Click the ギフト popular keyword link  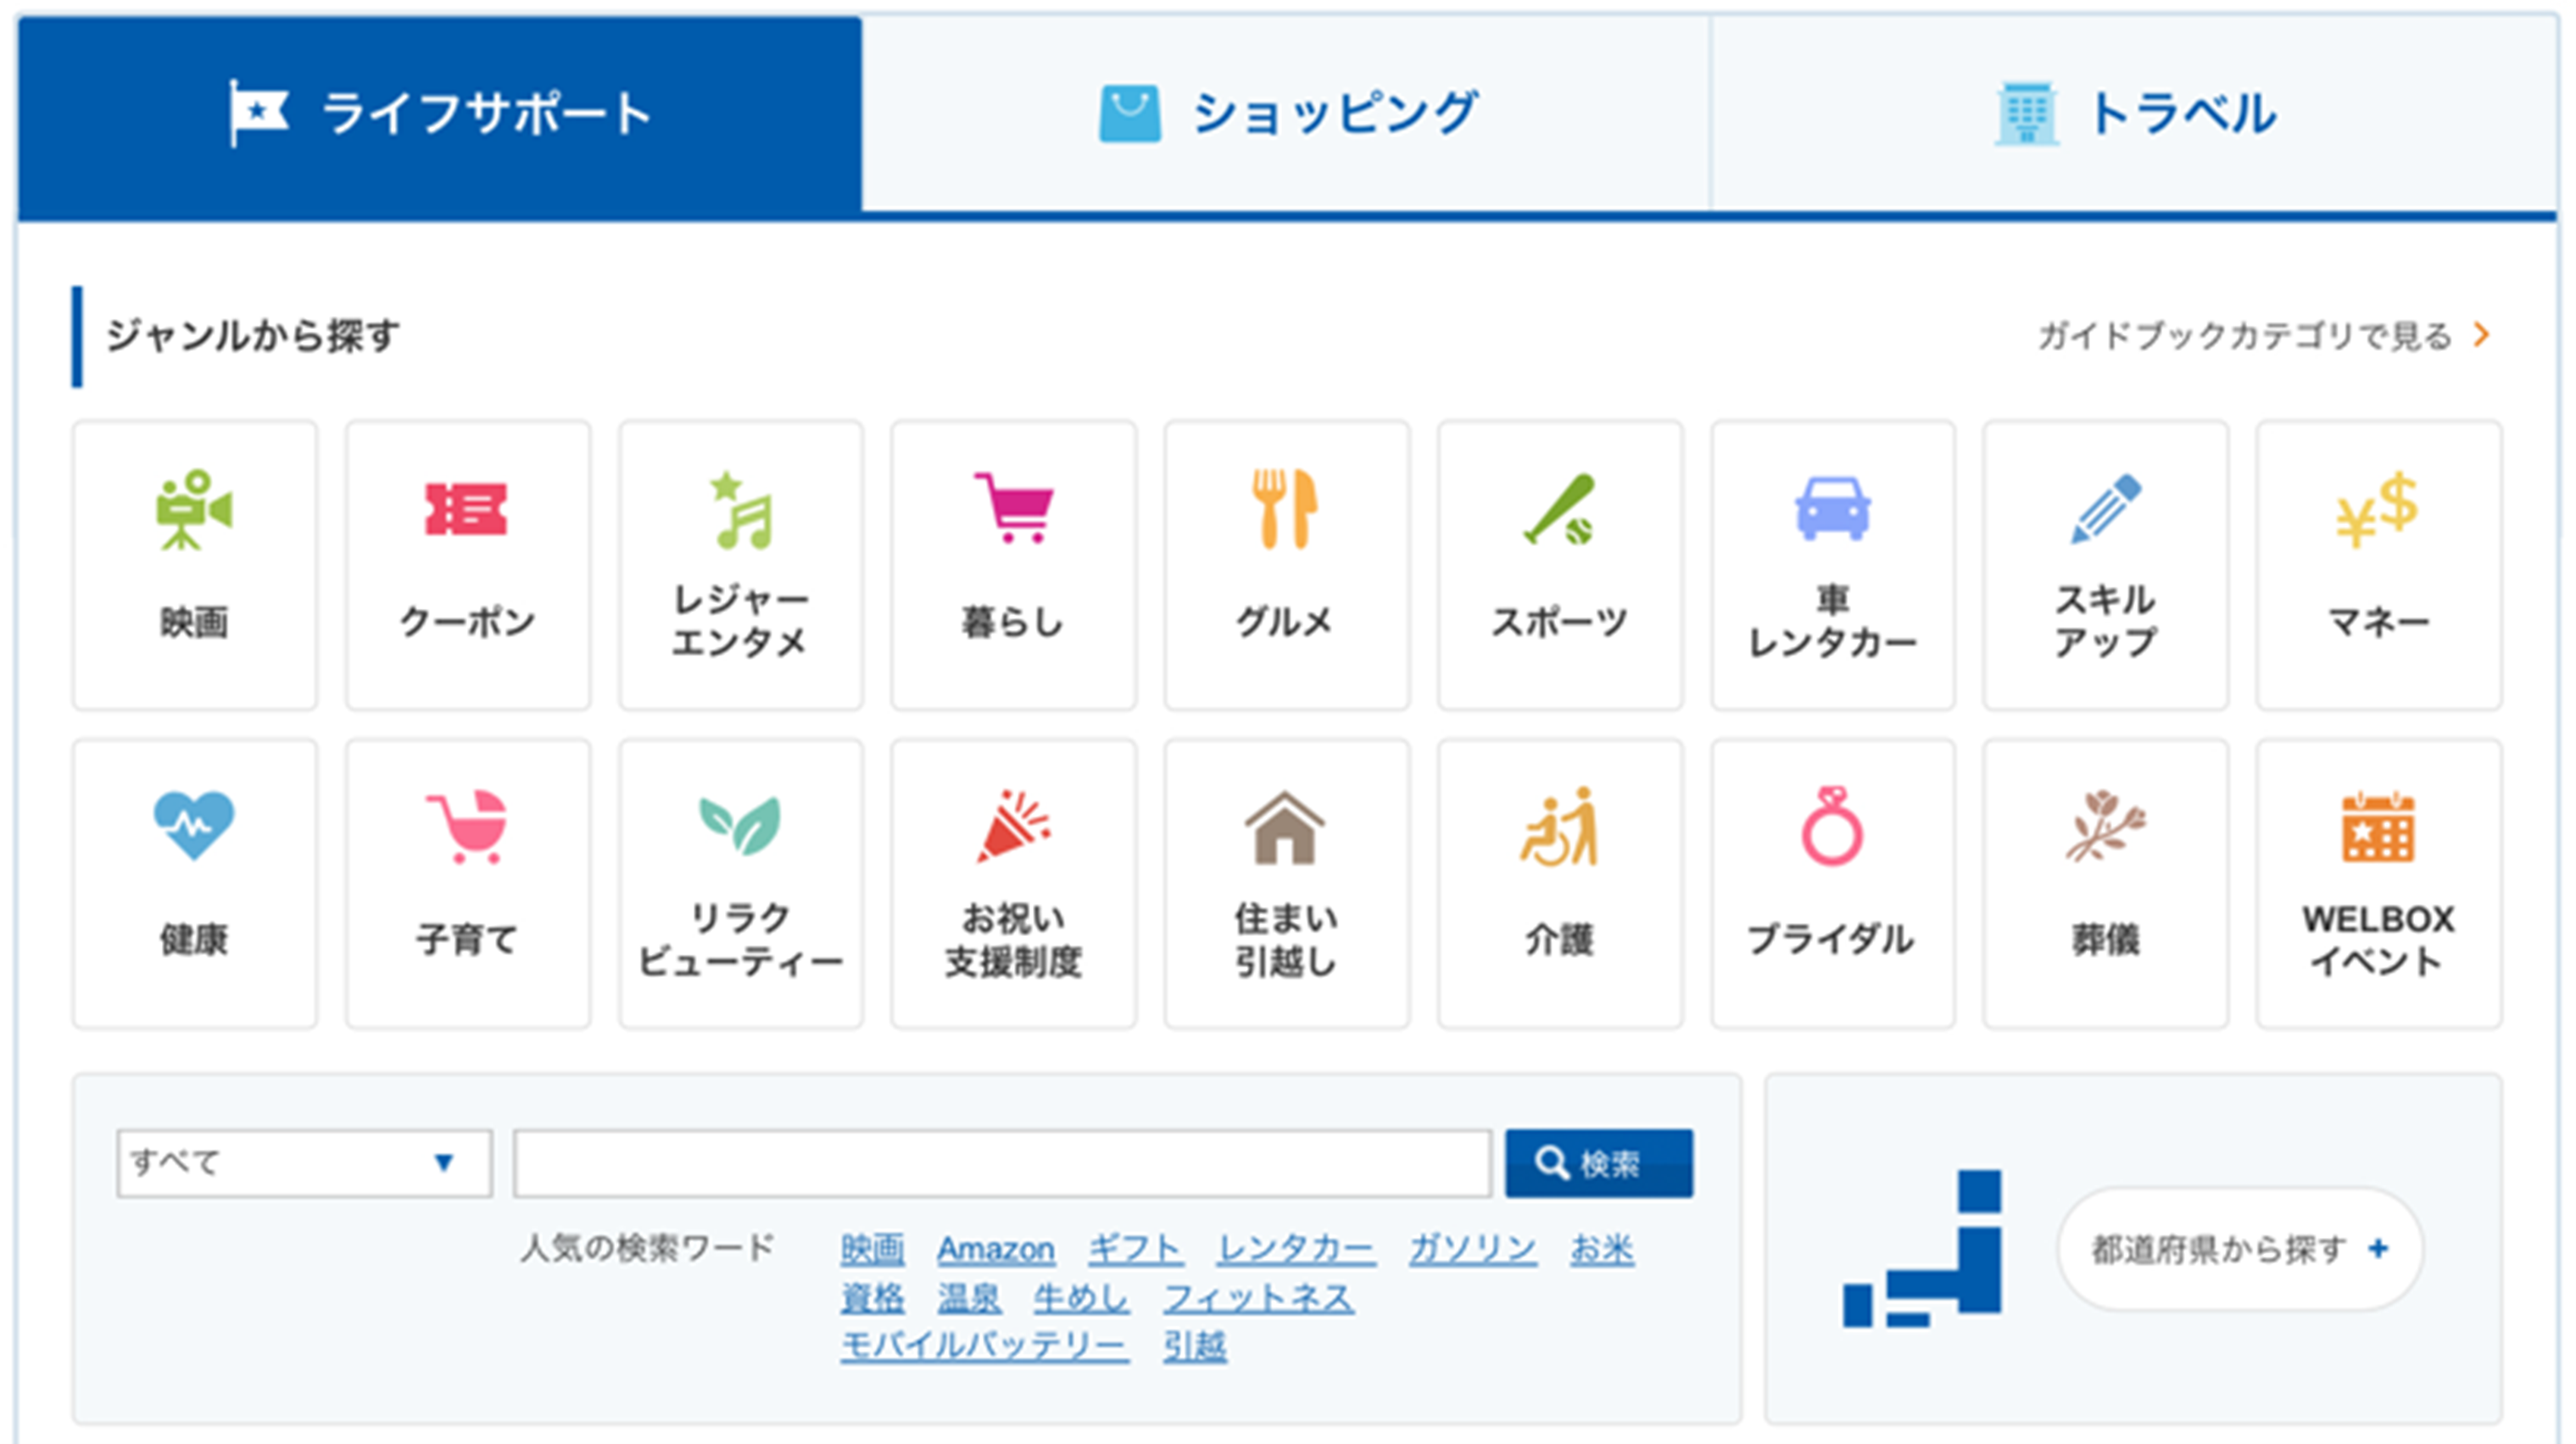click(1135, 1249)
